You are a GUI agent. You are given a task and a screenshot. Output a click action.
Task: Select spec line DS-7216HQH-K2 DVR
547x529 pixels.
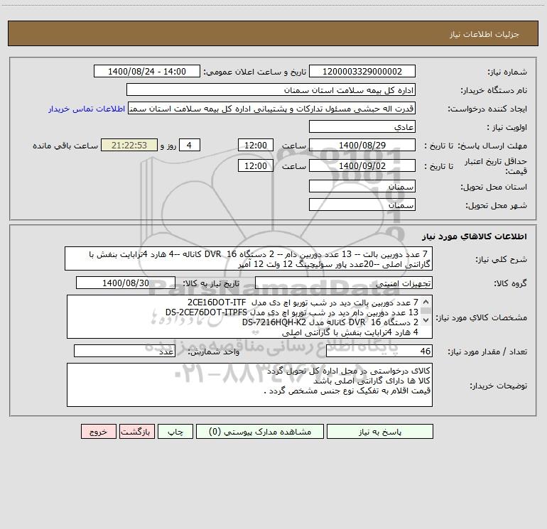(330, 322)
